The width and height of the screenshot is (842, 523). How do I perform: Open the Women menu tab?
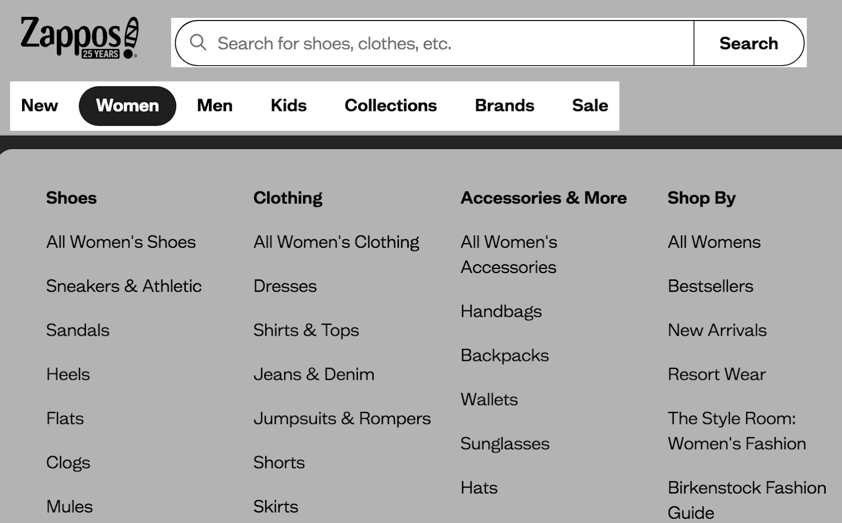[127, 105]
